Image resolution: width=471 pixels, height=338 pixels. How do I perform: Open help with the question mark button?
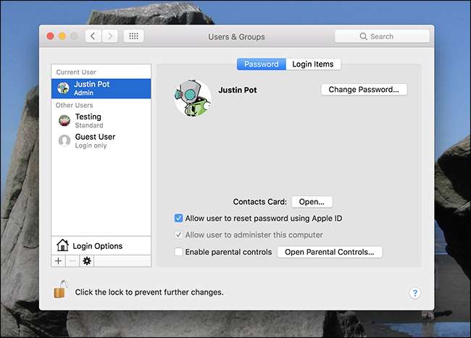tap(414, 293)
